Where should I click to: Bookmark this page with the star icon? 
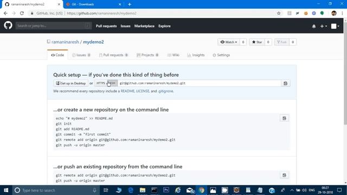pos(279,13)
